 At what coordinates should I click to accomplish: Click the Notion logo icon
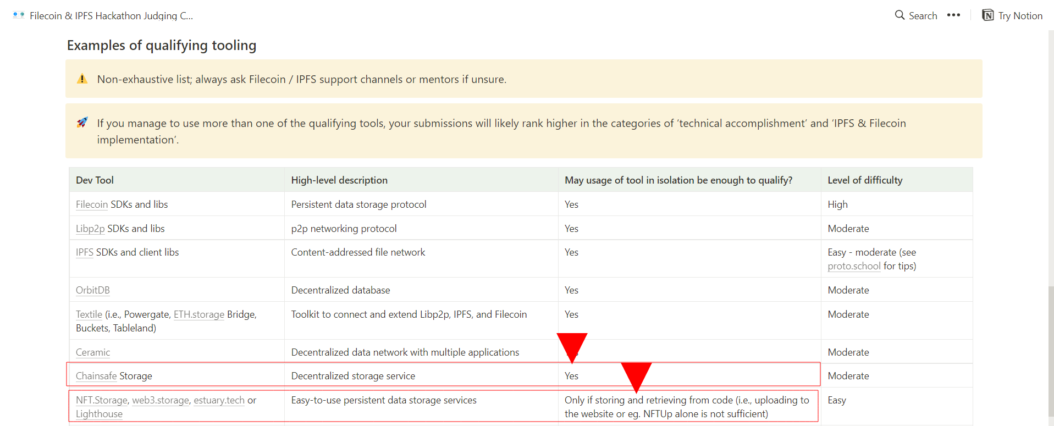tap(988, 15)
